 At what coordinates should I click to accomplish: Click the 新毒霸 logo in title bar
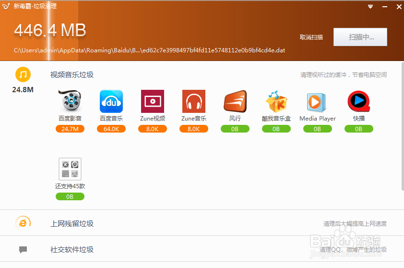coord(6,6)
